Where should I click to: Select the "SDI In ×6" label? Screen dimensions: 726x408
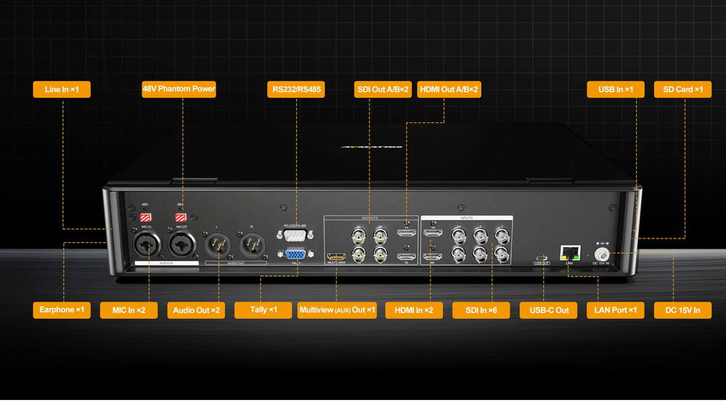[481, 310]
